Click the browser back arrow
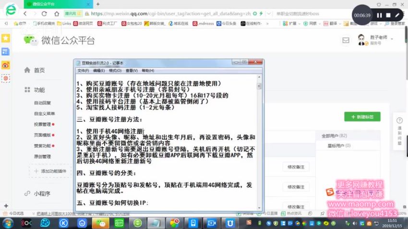This screenshot has height=229, width=408. (25, 13)
